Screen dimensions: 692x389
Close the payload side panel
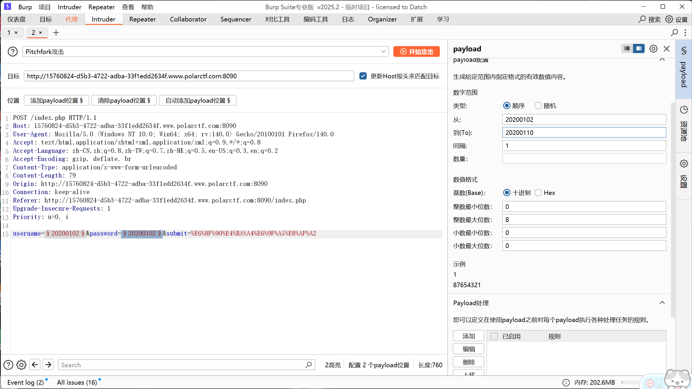[667, 49]
